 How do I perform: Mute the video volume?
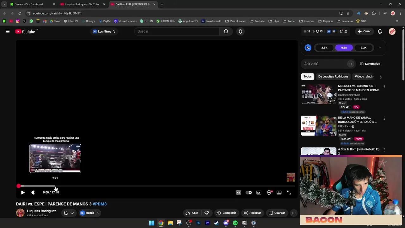point(33,193)
